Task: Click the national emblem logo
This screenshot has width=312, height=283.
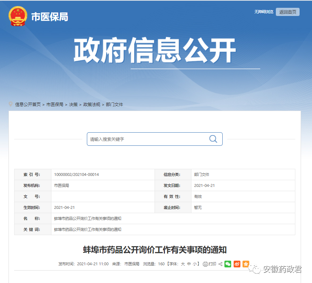Action: [18, 16]
